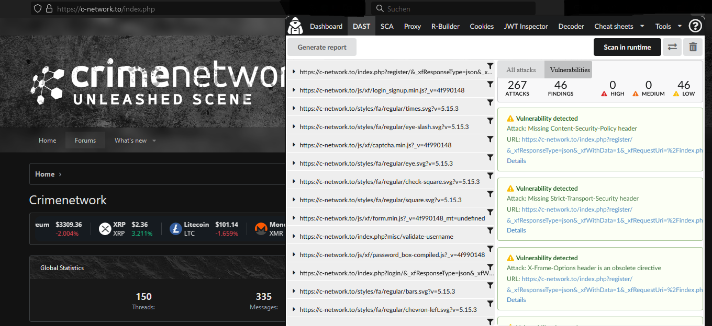
Task: Click the Generate report button
Action: click(322, 47)
